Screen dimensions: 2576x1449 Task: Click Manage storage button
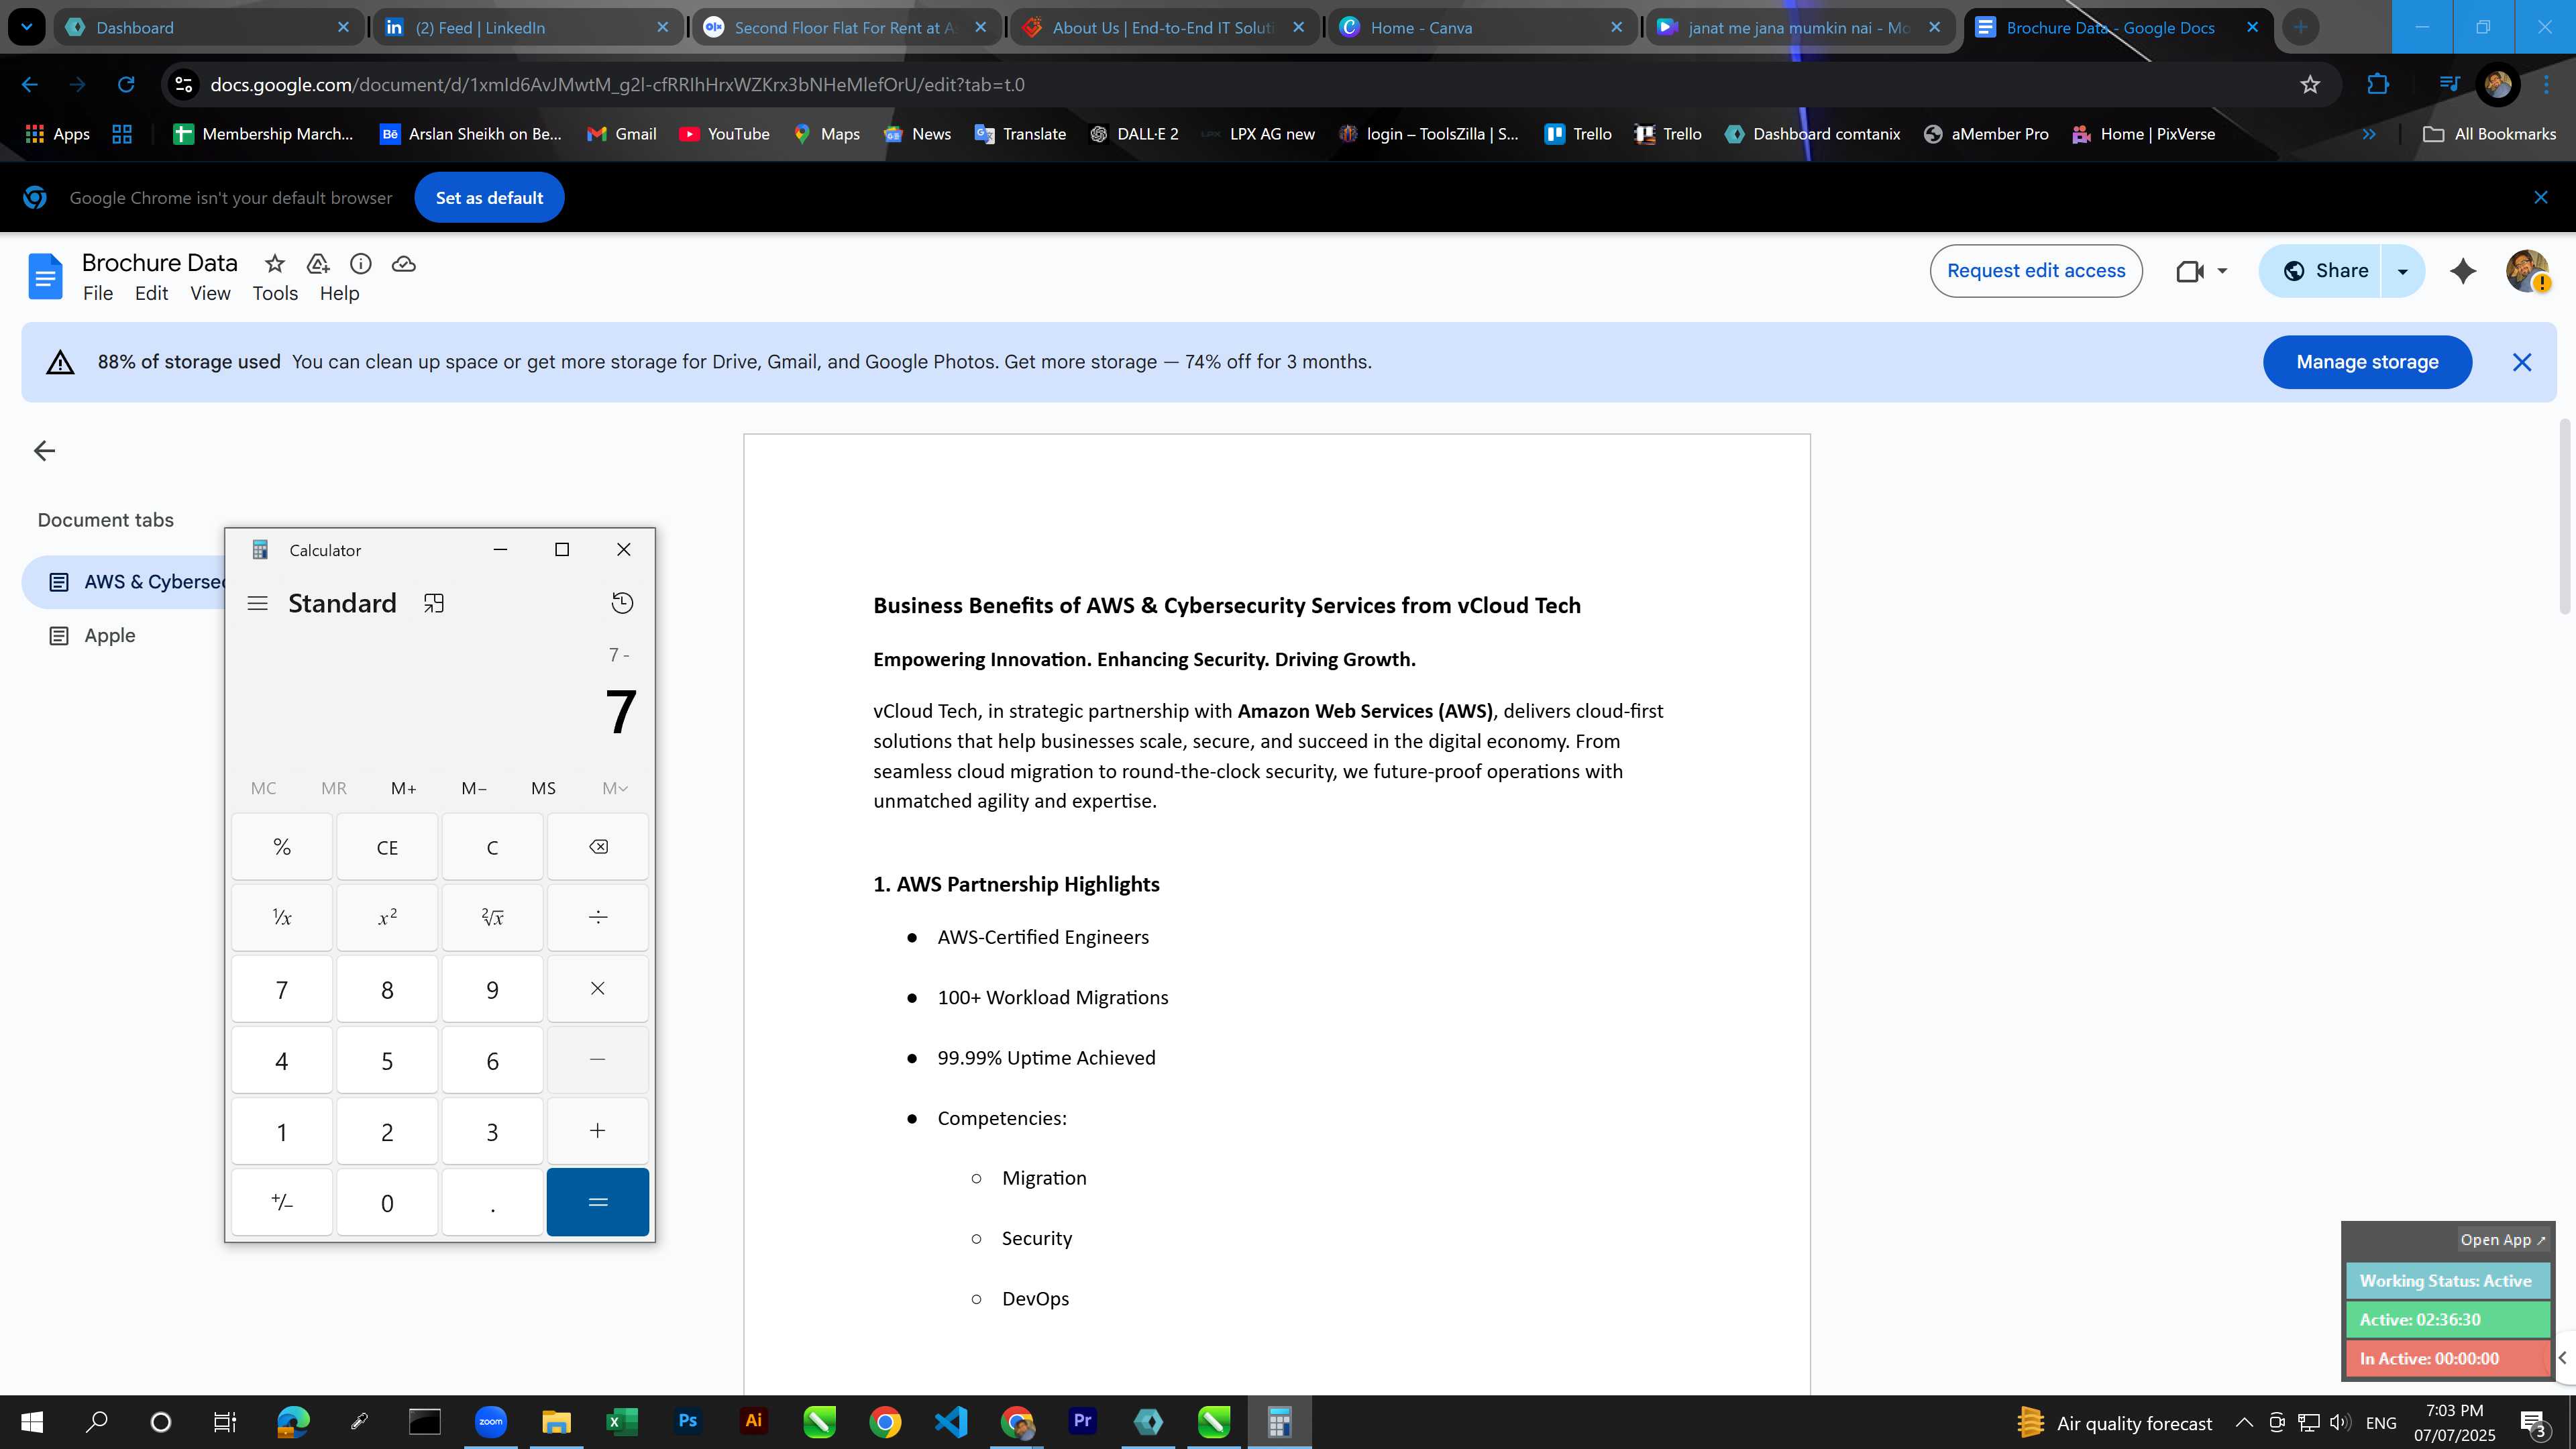[x=2367, y=362]
